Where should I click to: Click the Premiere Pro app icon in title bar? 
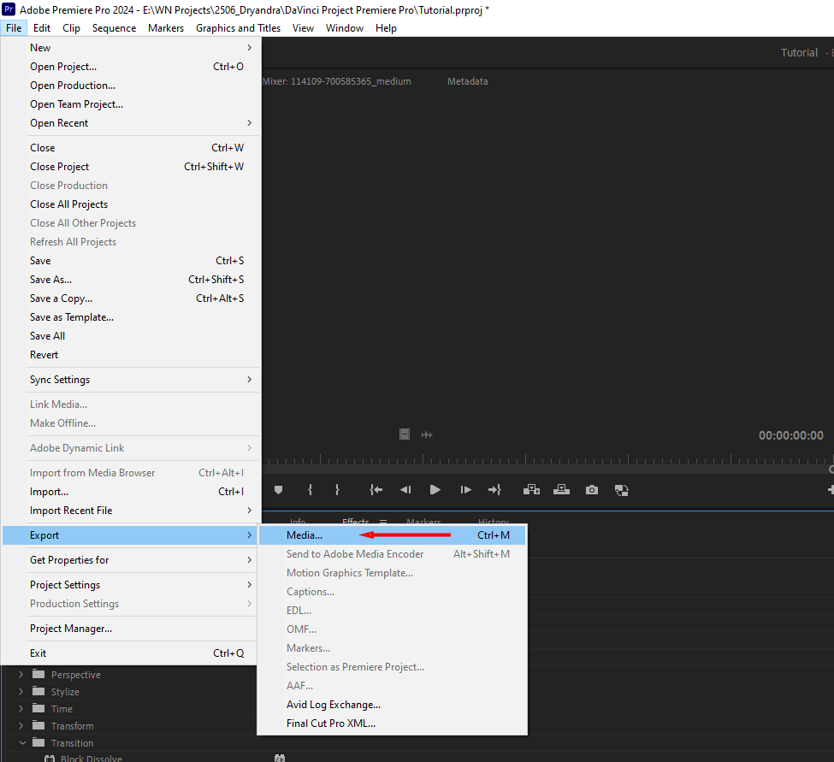point(9,9)
